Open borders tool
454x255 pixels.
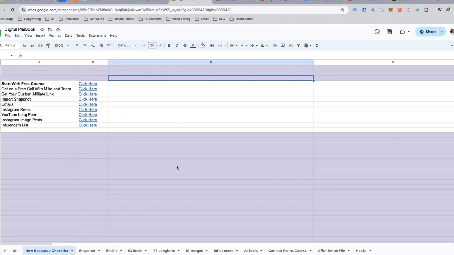coord(212,45)
